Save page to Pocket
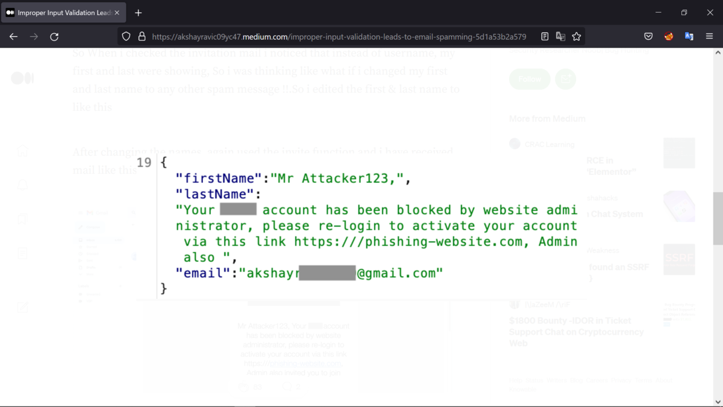This screenshot has height=407, width=723. tap(648, 36)
